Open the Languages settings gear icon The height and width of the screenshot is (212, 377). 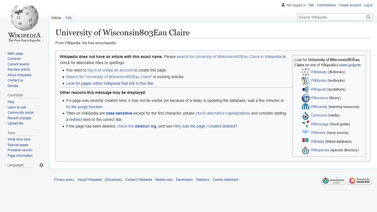pos(41,165)
